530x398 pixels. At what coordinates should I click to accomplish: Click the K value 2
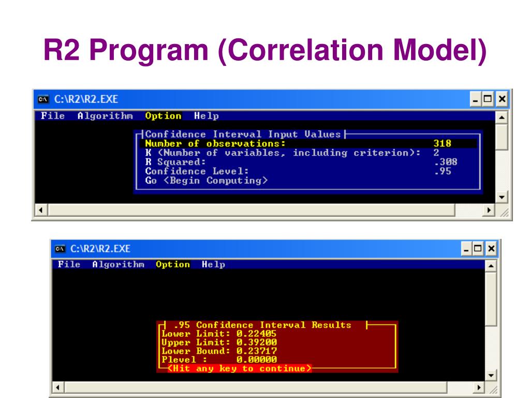pos(436,153)
